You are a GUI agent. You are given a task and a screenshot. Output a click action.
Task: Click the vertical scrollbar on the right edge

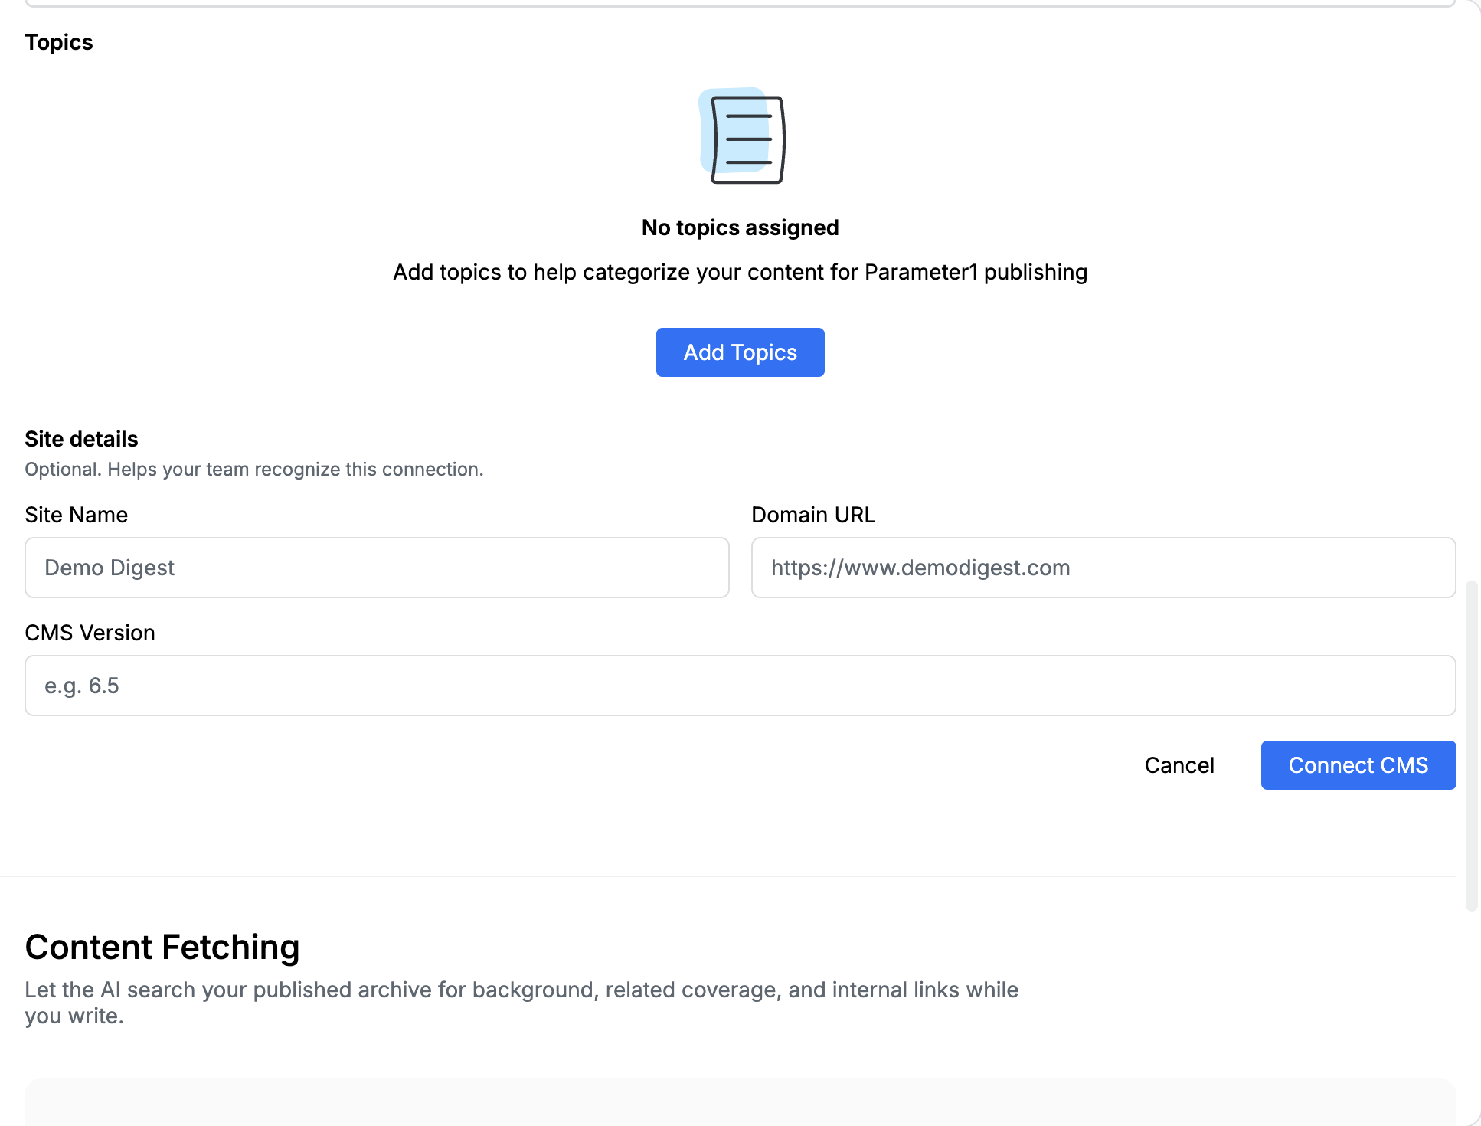tap(1471, 745)
